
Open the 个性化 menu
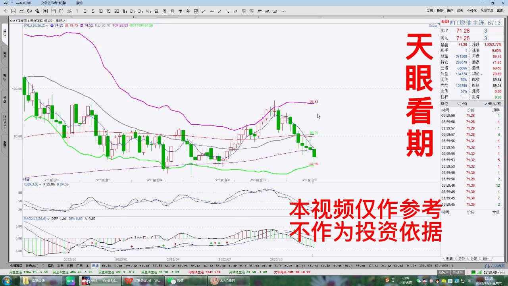tap(471, 11)
